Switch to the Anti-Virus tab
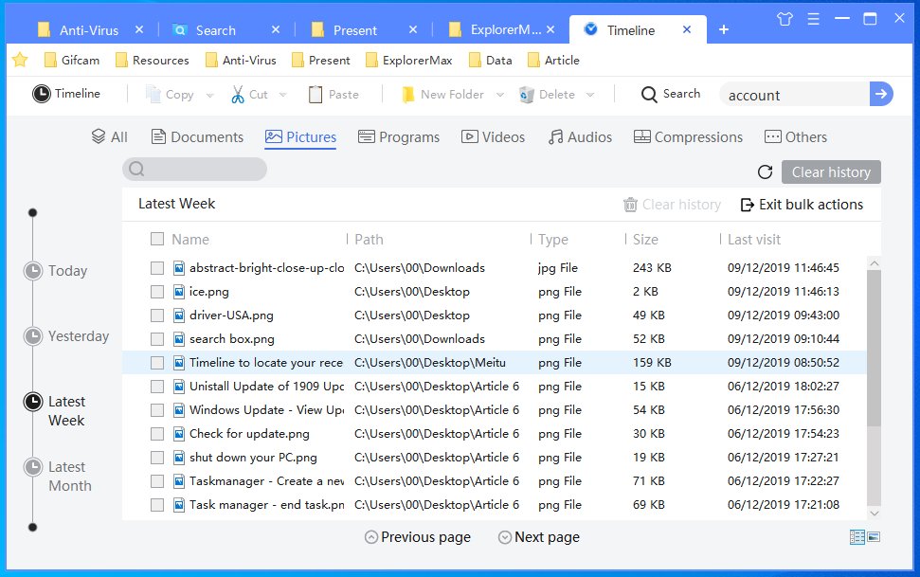 point(88,29)
